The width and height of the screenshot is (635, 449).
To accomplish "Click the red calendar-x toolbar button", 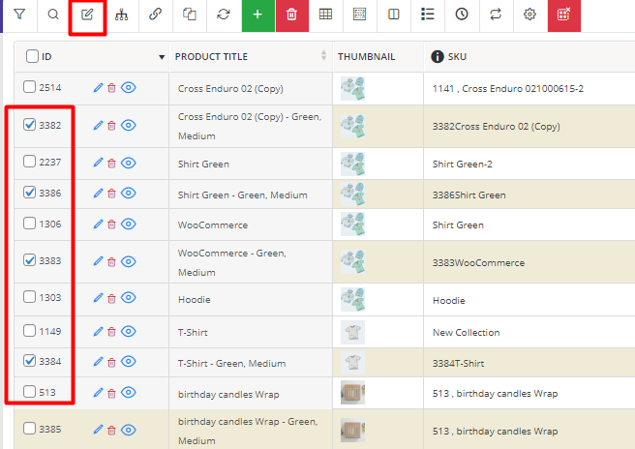I will (x=564, y=15).
